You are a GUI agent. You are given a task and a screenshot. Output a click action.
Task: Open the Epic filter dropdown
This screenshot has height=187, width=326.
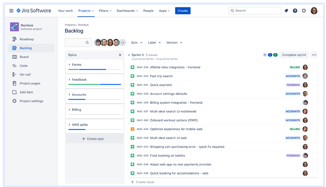tap(137, 43)
